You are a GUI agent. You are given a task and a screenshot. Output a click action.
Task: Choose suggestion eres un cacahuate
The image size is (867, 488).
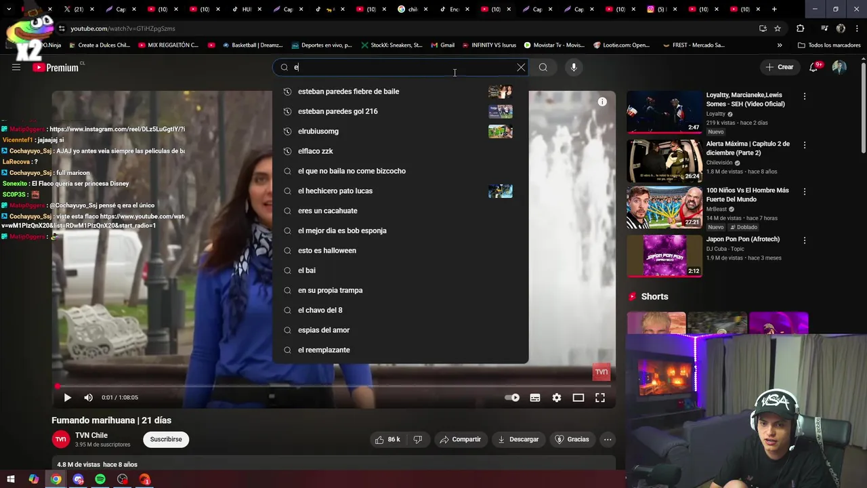[400, 211]
